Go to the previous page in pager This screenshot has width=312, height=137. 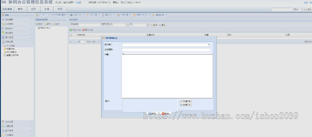pyautogui.click(x=75, y=42)
